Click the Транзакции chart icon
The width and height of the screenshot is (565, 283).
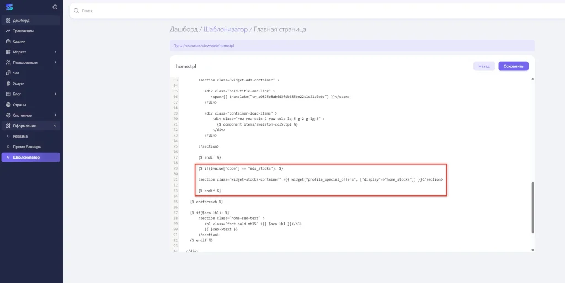pyautogui.click(x=8, y=31)
